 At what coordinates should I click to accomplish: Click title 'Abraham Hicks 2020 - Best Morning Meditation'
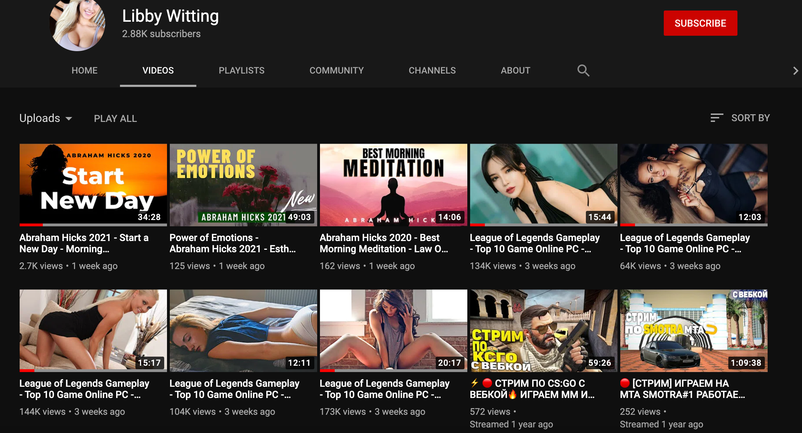pos(384,243)
